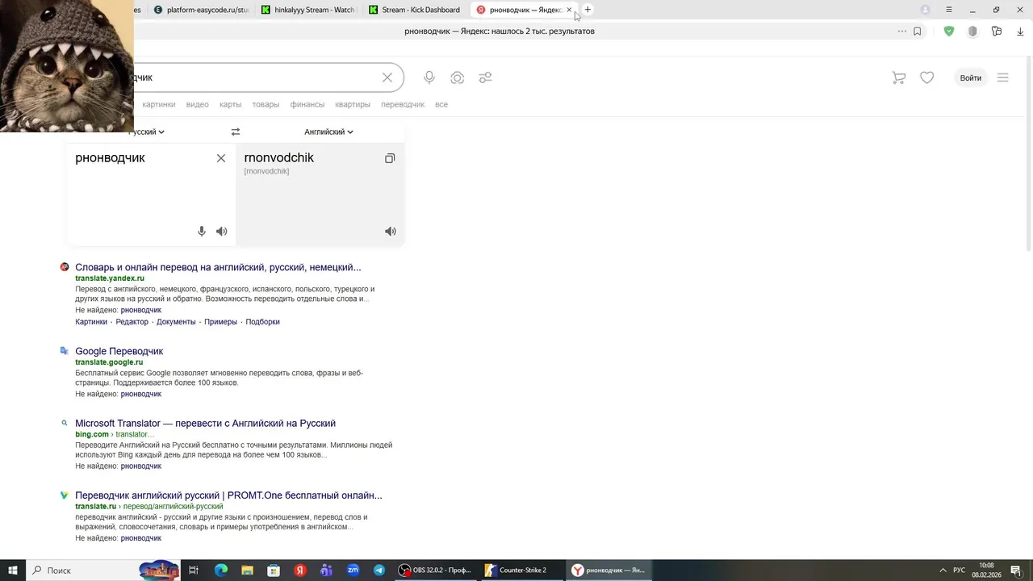Screen dimensions: 1033x581
Task: Select the видео search category
Action: [198, 105]
